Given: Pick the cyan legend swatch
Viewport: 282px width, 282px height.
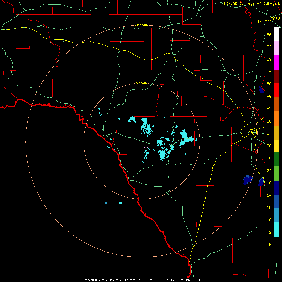Looking at the screenshot, I should pyautogui.click(x=277, y=230).
